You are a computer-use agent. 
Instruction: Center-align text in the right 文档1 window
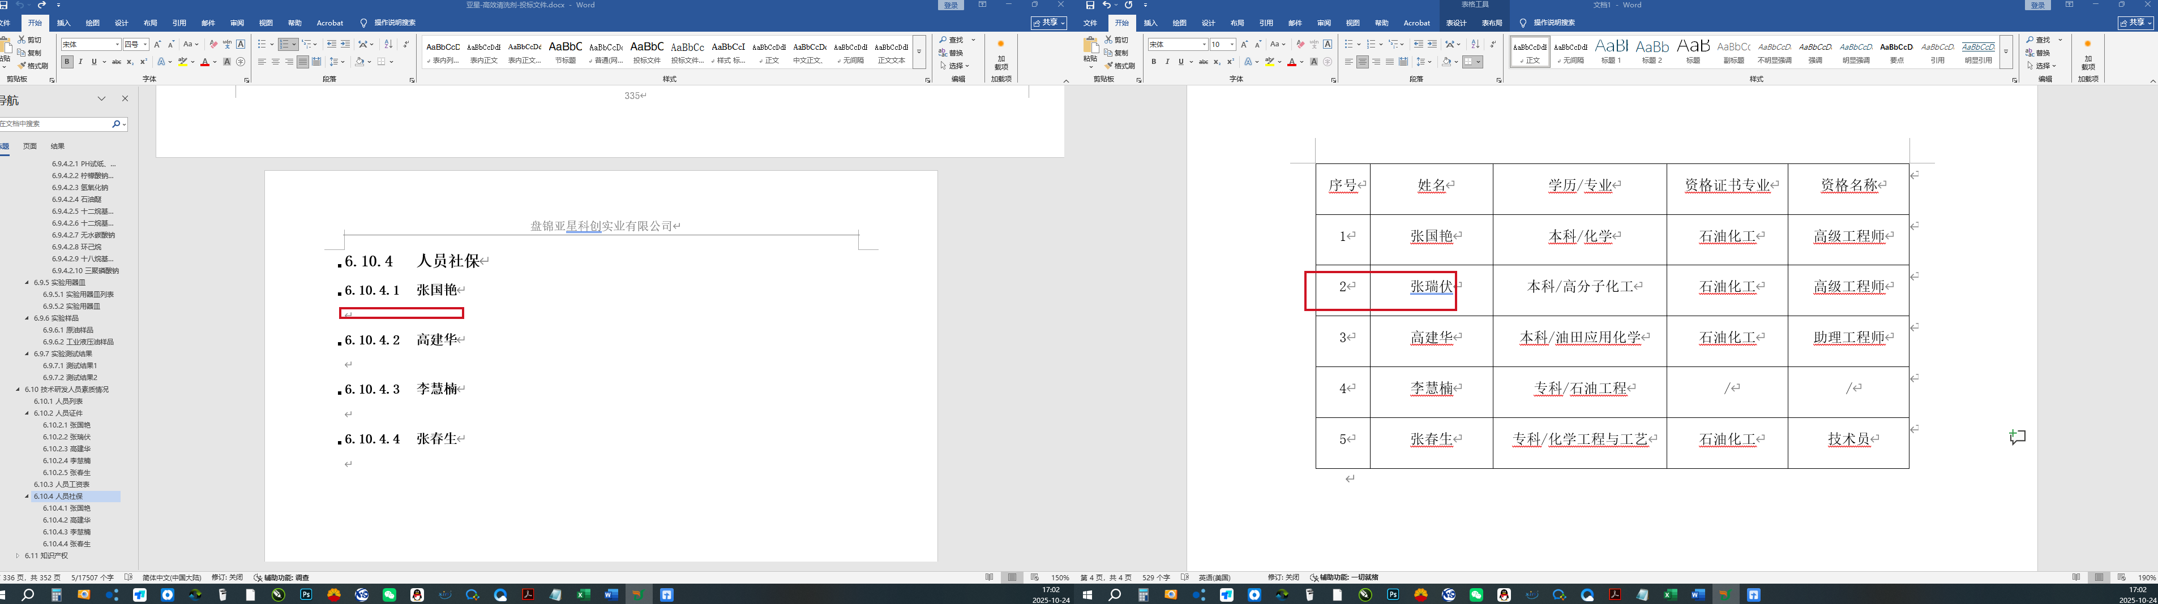(x=1362, y=62)
